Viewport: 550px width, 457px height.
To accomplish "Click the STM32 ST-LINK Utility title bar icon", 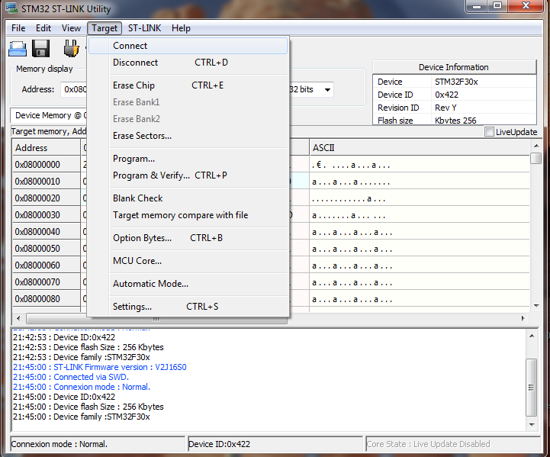I will (11, 8).
